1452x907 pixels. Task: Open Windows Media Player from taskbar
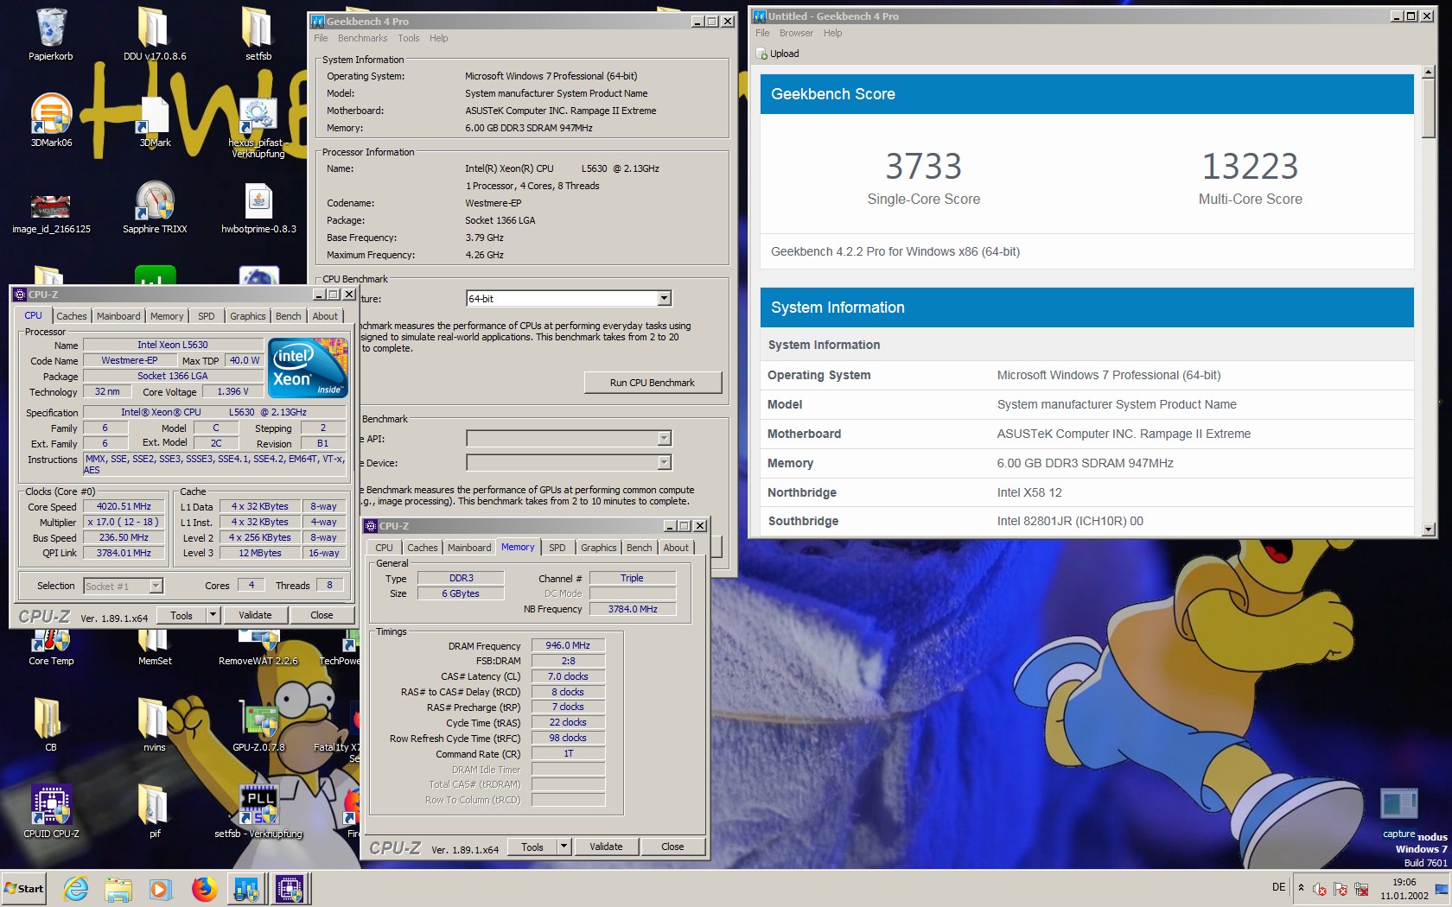coord(161,888)
